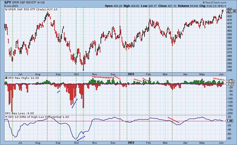Open the StockCharts.com copyright link

click(214, 2)
